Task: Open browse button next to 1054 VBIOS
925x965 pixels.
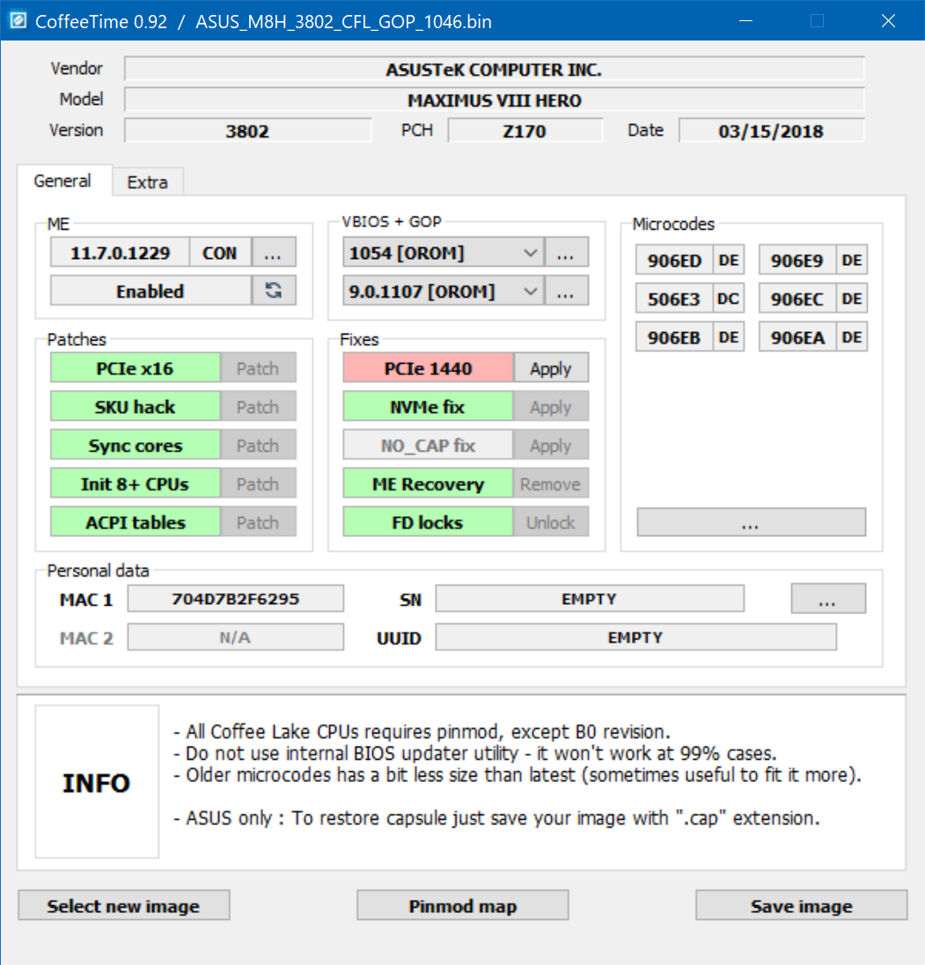Action: [x=566, y=253]
